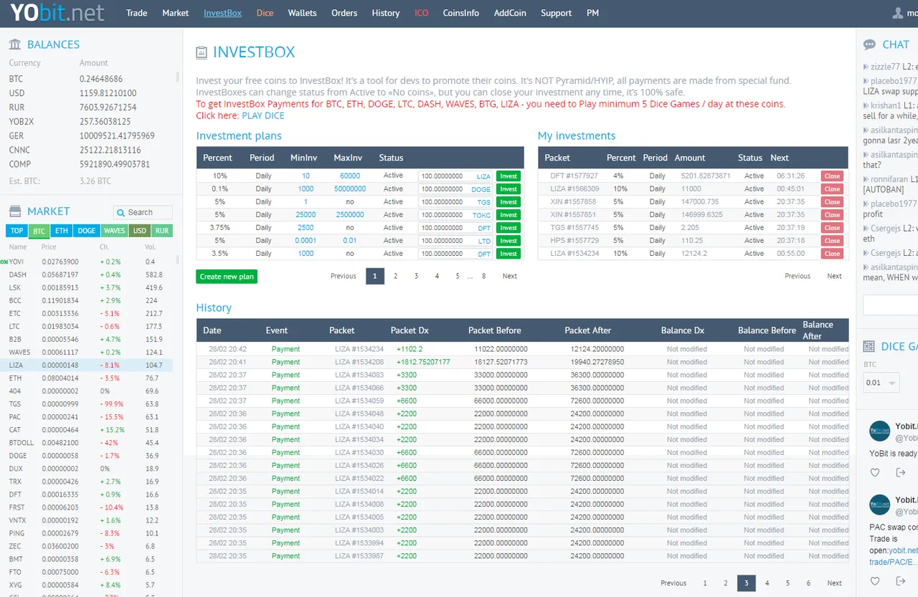The width and height of the screenshot is (918, 597).
Task: Switch to the WAVES market tab
Action: pos(114,231)
